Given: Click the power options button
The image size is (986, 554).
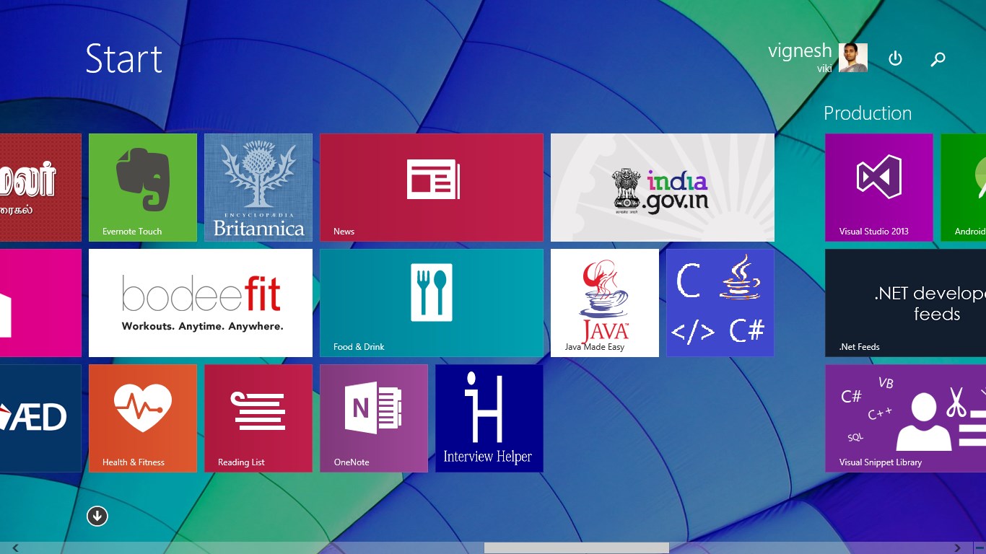Looking at the screenshot, I should click(895, 58).
